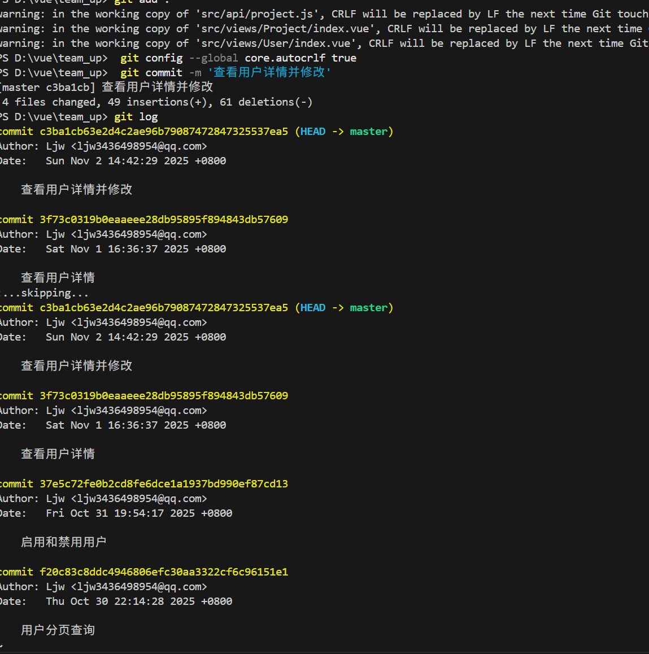Click the commit message '启用和禁用用户'
The height and width of the screenshot is (654, 649).
63,542
